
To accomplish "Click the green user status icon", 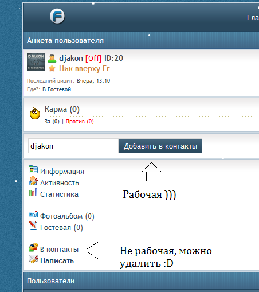I will [52, 59].
